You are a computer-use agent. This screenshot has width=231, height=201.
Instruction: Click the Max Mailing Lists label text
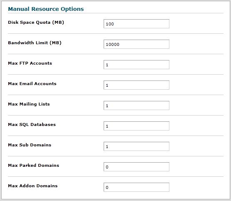pyautogui.click(x=29, y=104)
